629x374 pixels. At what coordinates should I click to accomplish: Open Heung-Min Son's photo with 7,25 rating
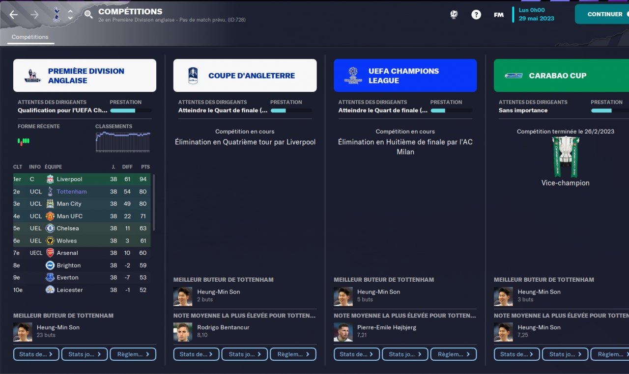[503, 332]
